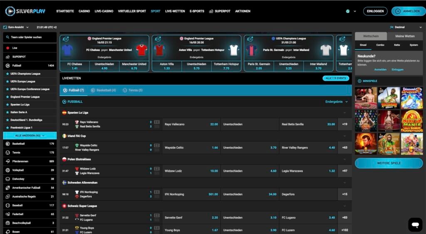Click the MINISPIELE play icon
This screenshot has width=426, height=234.
pyautogui.click(x=359, y=81)
